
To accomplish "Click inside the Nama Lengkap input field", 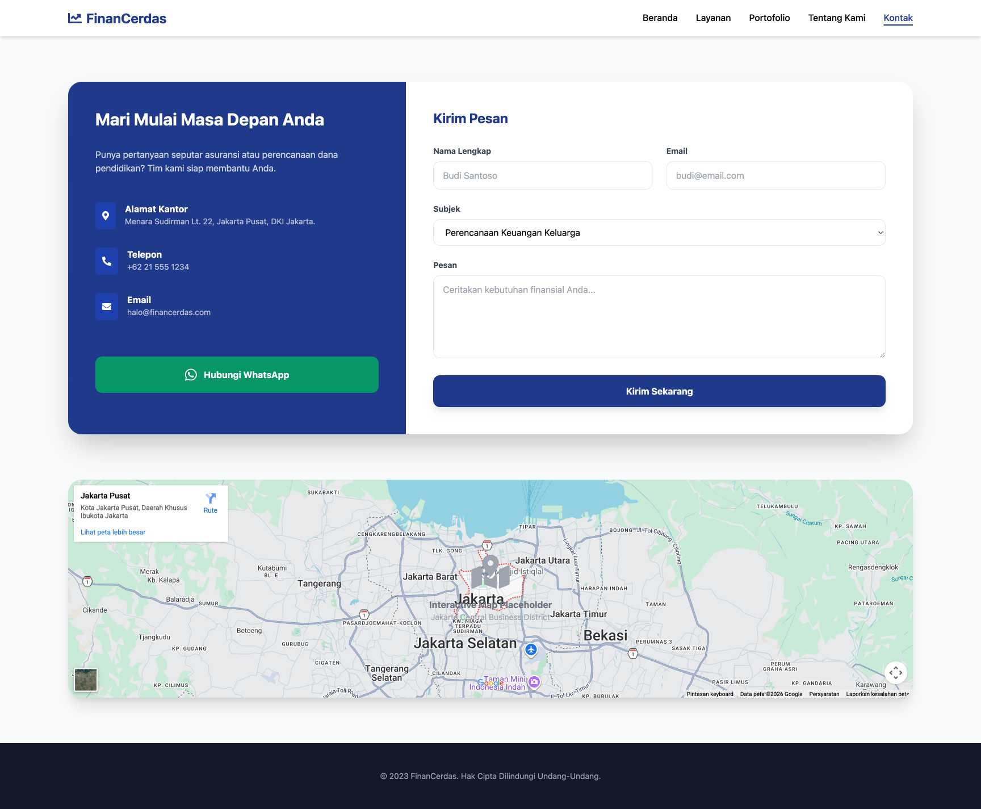I will 543,175.
